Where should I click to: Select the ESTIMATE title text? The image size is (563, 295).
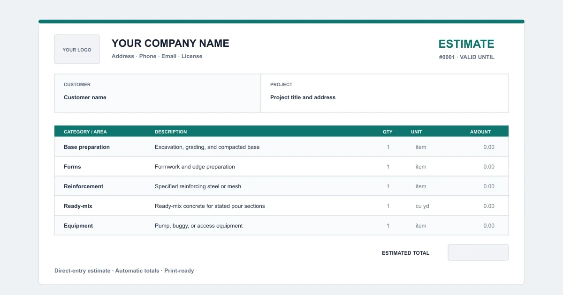click(x=466, y=44)
